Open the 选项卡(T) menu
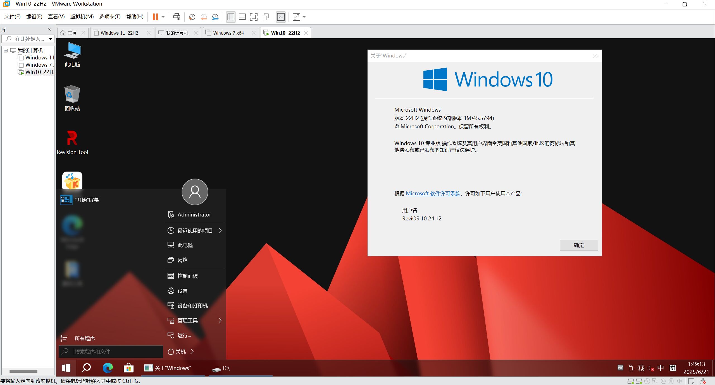Viewport: 715px width, 385px height. pyautogui.click(x=110, y=17)
